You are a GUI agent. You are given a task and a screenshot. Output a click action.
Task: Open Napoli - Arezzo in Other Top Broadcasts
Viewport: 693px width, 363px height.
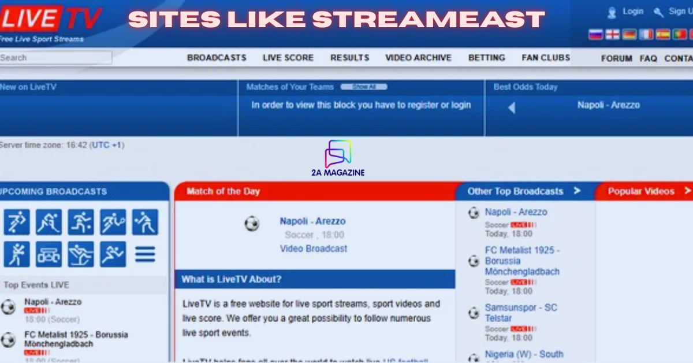[x=516, y=212]
